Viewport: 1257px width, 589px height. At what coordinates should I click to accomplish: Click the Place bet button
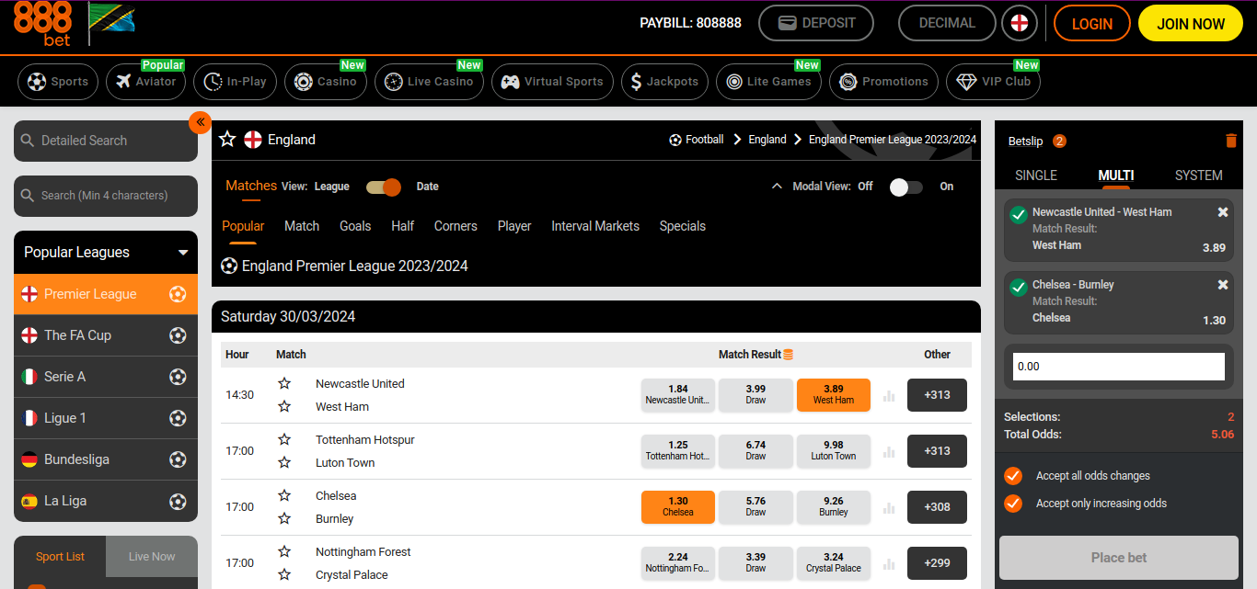1119,558
